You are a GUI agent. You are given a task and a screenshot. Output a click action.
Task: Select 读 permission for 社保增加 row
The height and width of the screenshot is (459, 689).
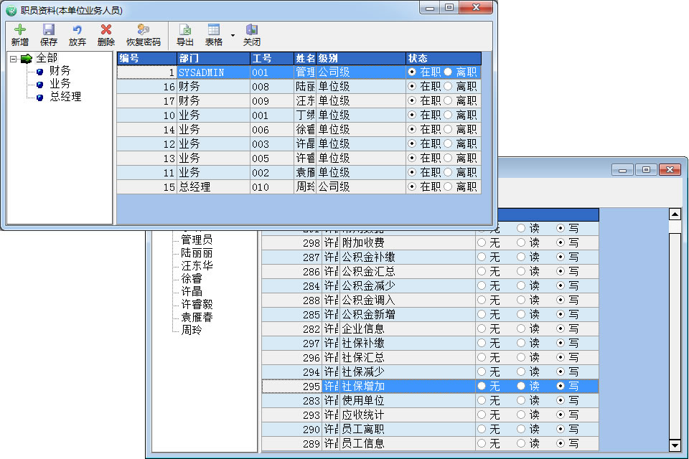tap(522, 386)
